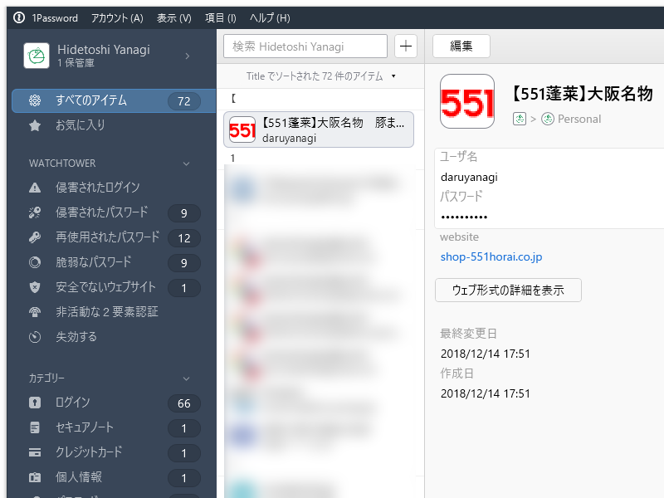Open the アカウント (A) menu
Viewport: 664px width, 498px height.
[x=117, y=17]
